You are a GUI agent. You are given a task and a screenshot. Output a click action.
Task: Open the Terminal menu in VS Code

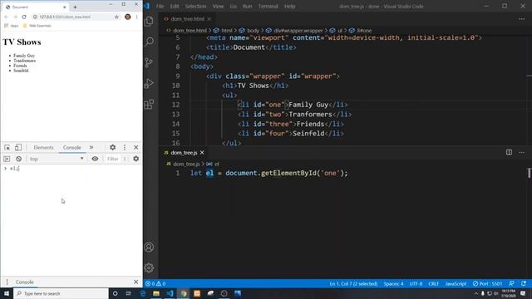pyautogui.click(x=268, y=7)
